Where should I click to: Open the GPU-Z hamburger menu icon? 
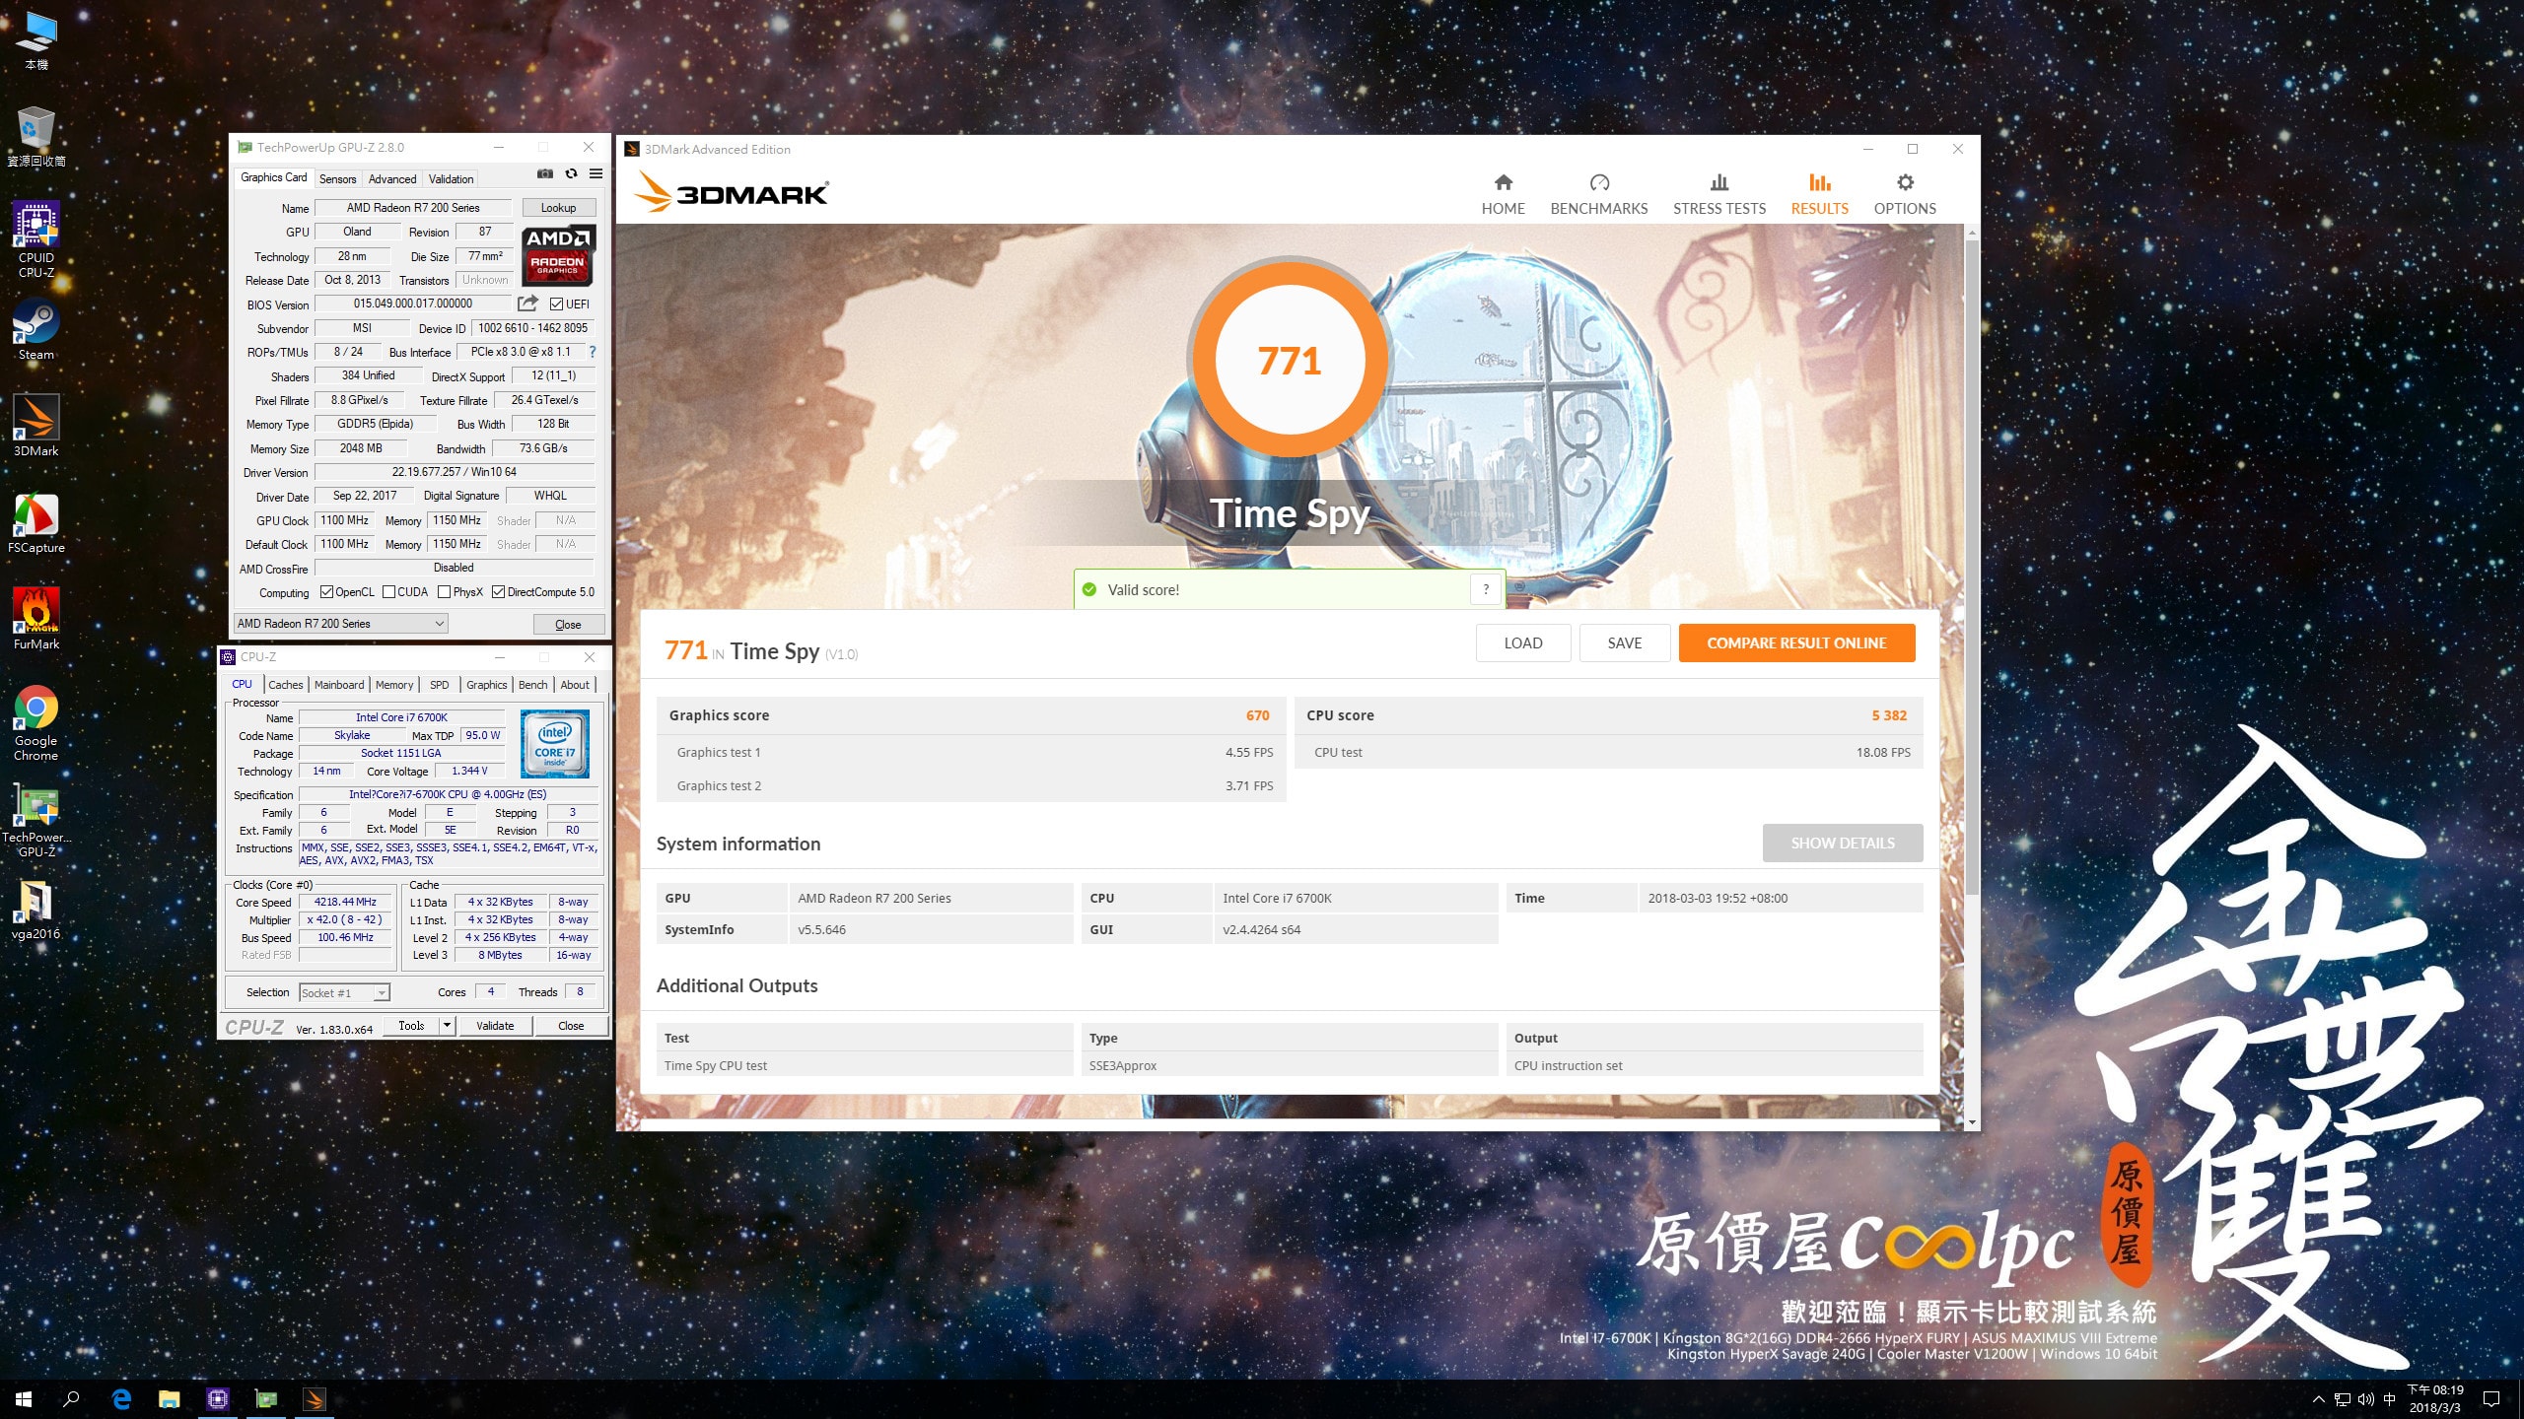(596, 174)
